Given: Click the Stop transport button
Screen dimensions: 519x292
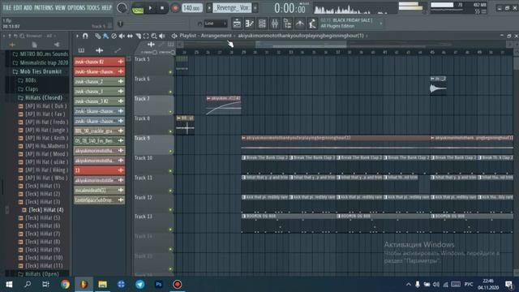Looking at the screenshot, I should pyautogui.click(x=162, y=8).
